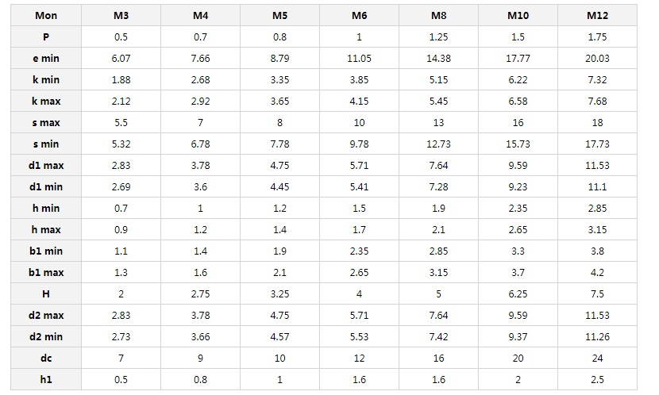Select the d1 max row label
659x395 pixels.
[46, 165]
